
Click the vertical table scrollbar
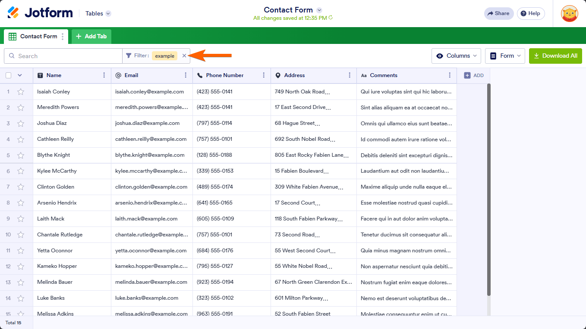point(489,189)
